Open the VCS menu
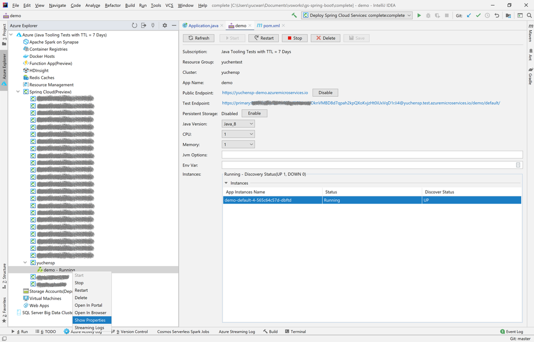This screenshot has height=342, width=534. 169,5
